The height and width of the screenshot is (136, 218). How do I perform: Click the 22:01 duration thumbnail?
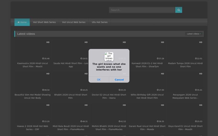point(185,50)
